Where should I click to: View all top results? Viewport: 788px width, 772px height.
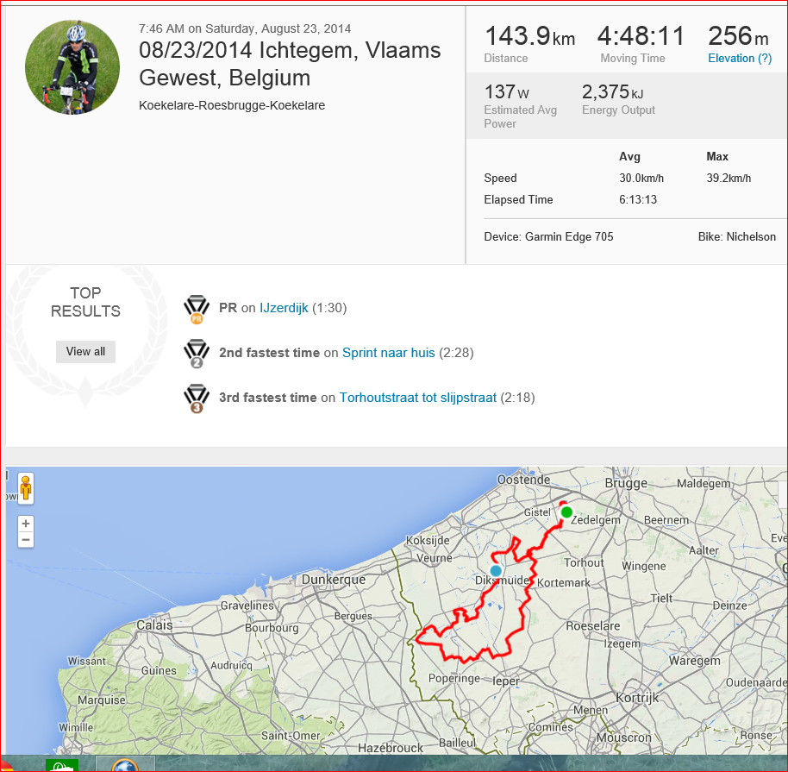[x=85, y=352]
